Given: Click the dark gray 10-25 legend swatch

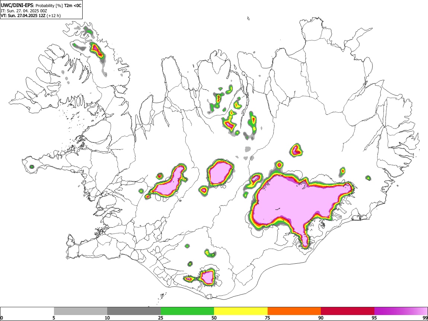Looking at the screenshot, I should (134, 311).
